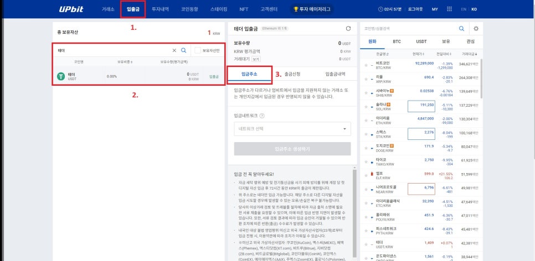
Task: Click the deposit notice scrollbar
Action: (354, 213)
